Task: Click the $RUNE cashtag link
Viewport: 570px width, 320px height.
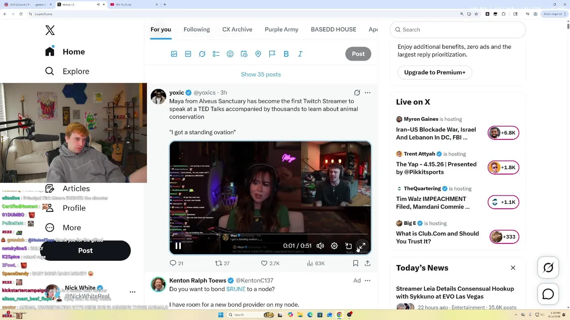Action: (x=236, y=289)
